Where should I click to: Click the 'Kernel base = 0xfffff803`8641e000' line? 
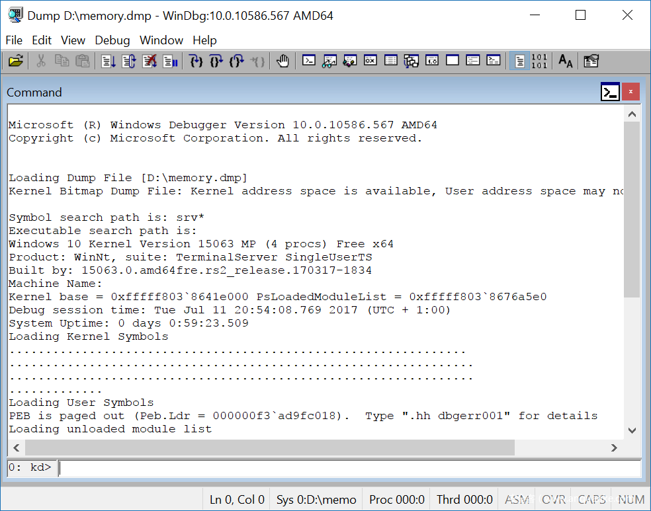[278, 297]
